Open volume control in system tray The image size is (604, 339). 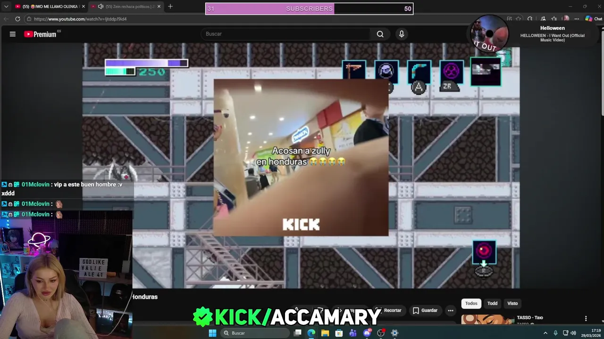coord(573,333)
